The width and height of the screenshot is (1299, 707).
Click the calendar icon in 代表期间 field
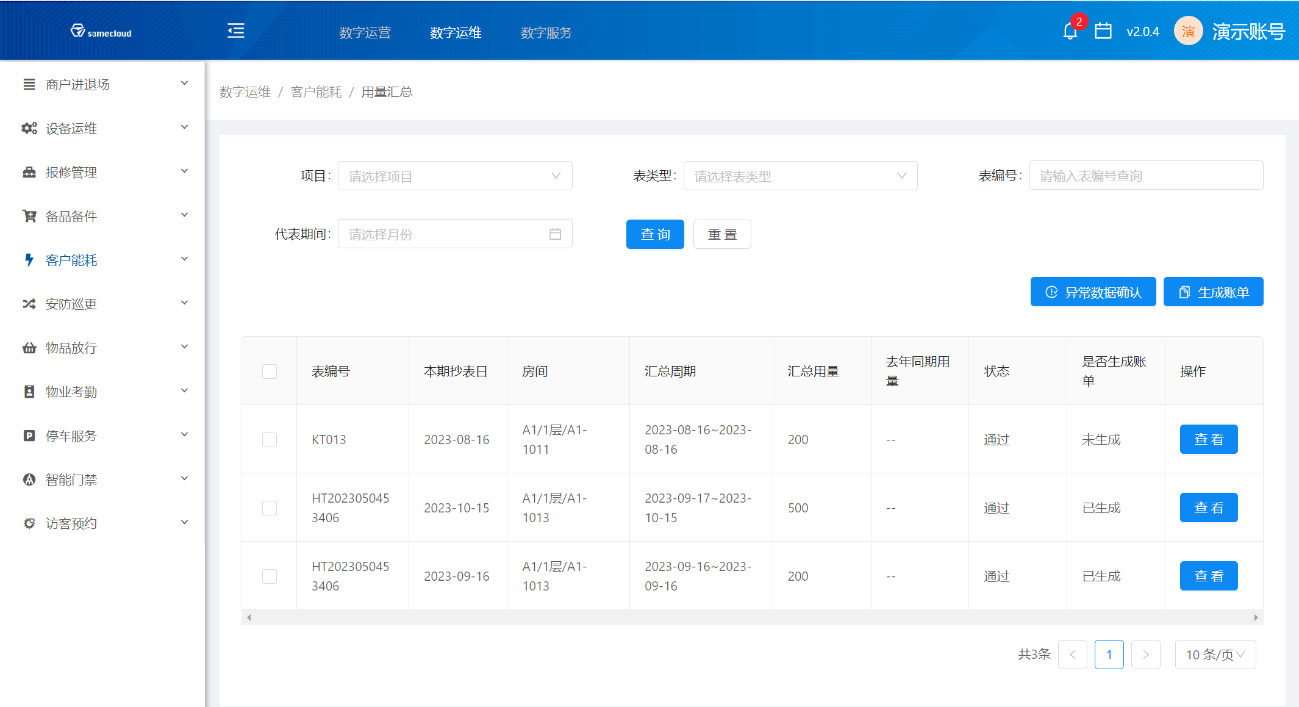555,234
